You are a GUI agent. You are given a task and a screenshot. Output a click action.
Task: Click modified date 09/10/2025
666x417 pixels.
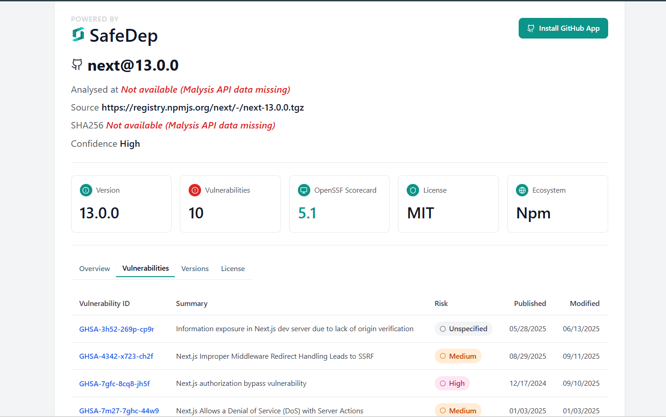coord(581,384)
